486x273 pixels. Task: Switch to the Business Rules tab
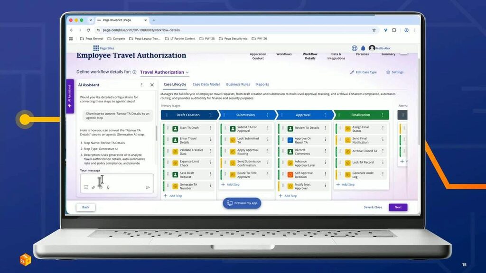click(238, 84)
